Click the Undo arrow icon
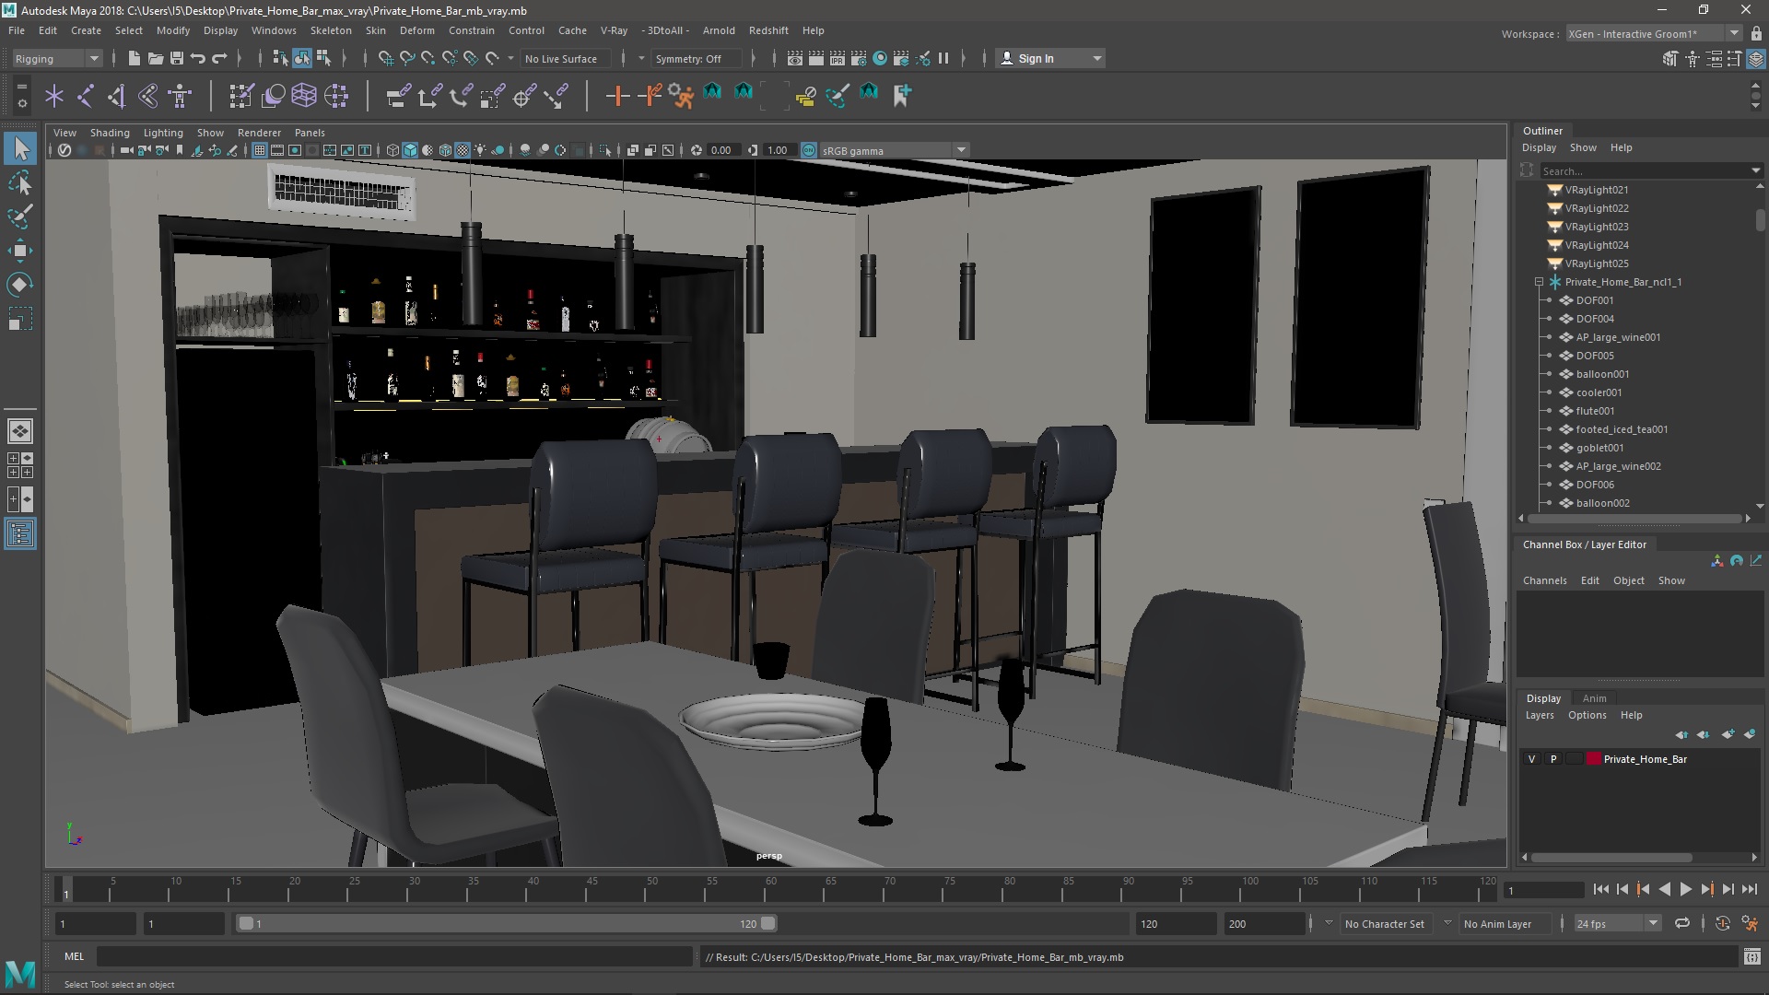The height and width of the screenshot is (995, 1769). pos(198,58)
